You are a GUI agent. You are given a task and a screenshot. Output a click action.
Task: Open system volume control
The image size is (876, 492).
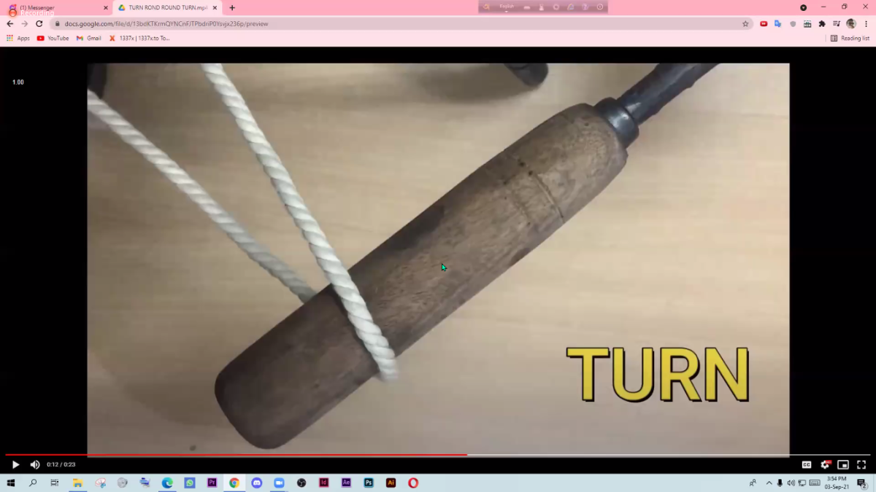pyautogui.click(x=791, y=483)
